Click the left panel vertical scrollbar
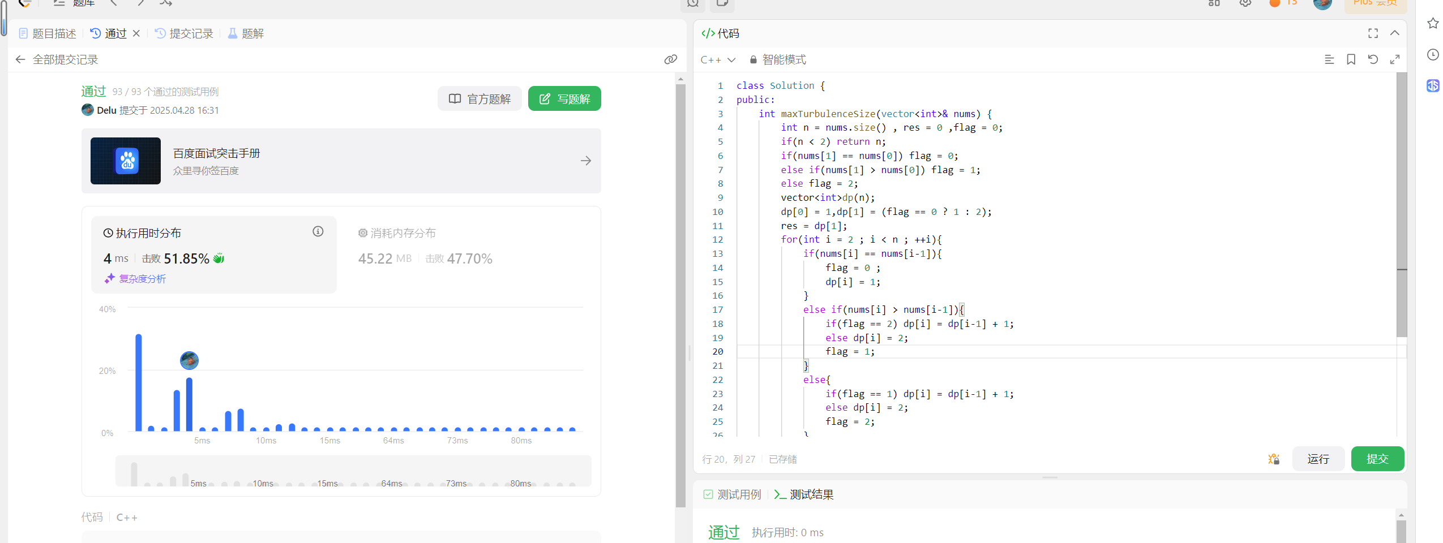The width and height of the screenshot is (1443, 543). tap(680, 296)
